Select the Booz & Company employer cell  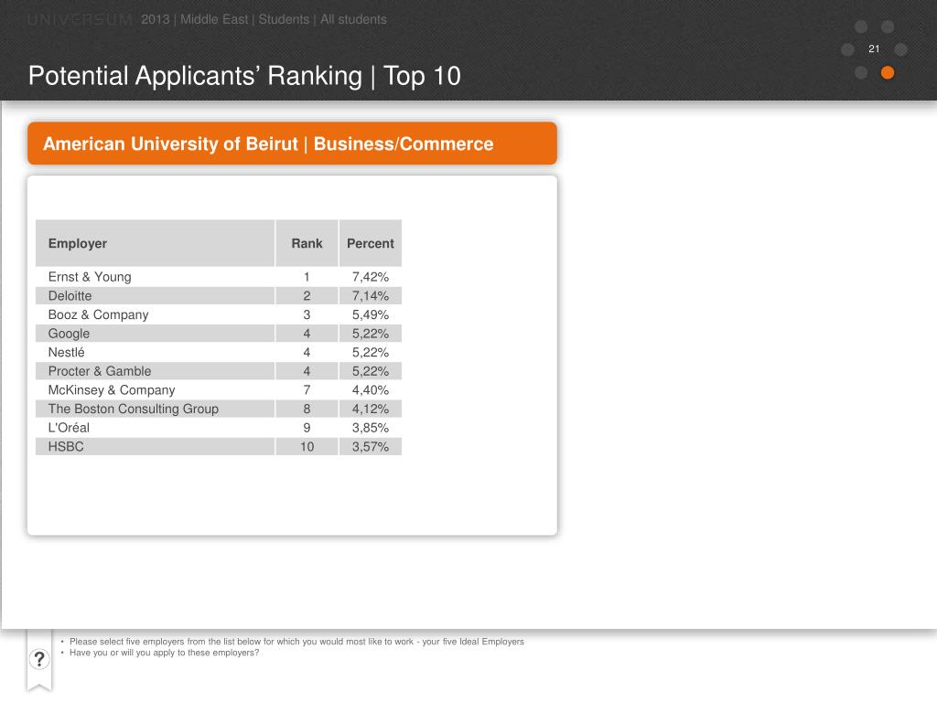click(x=155, y=314)
